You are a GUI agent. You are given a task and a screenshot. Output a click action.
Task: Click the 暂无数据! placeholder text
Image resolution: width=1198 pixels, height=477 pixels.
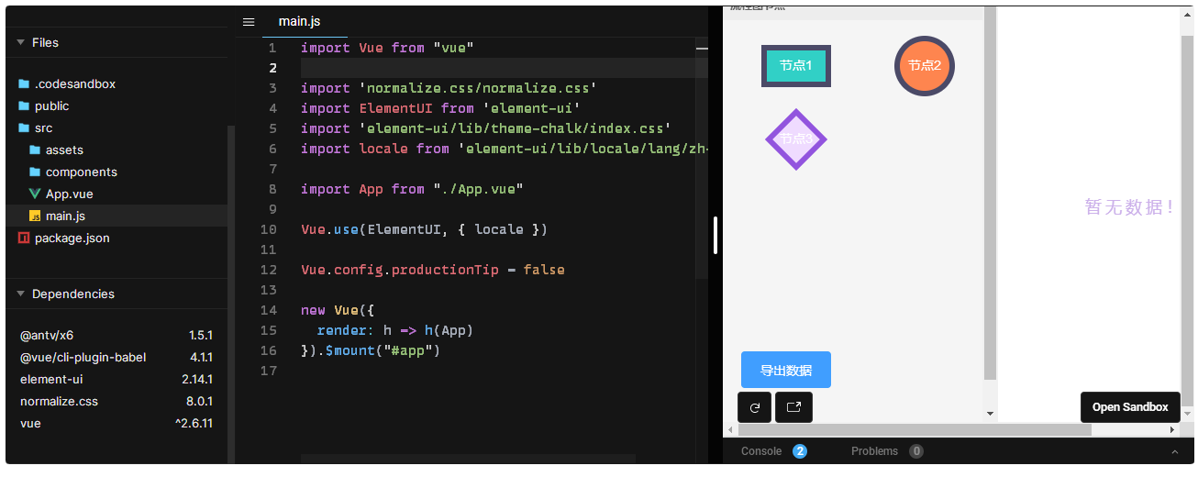coord(1130,207)
